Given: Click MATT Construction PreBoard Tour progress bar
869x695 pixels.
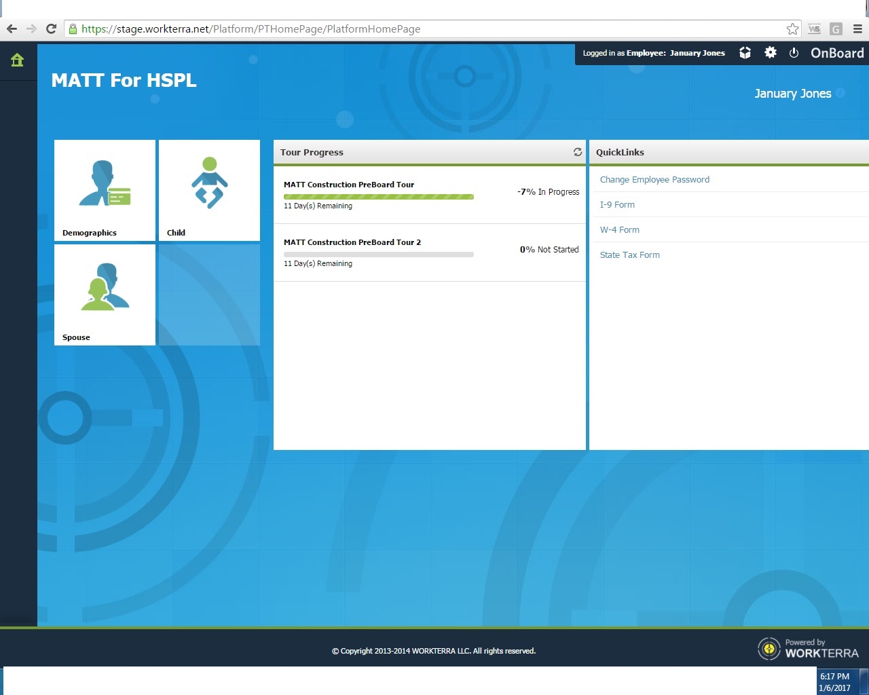Looking at the screenshot, I should [x=378, y=197].
